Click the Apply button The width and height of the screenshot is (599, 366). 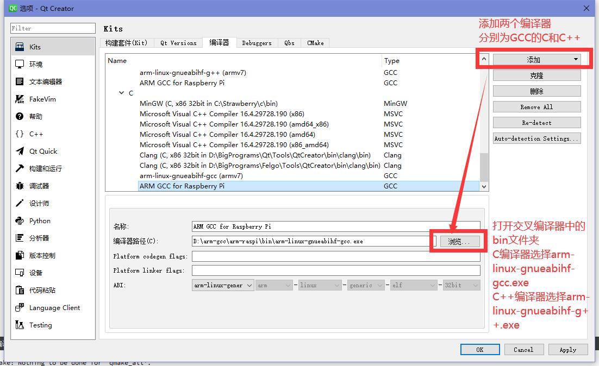pyautogui.click(x=567, y=350)
